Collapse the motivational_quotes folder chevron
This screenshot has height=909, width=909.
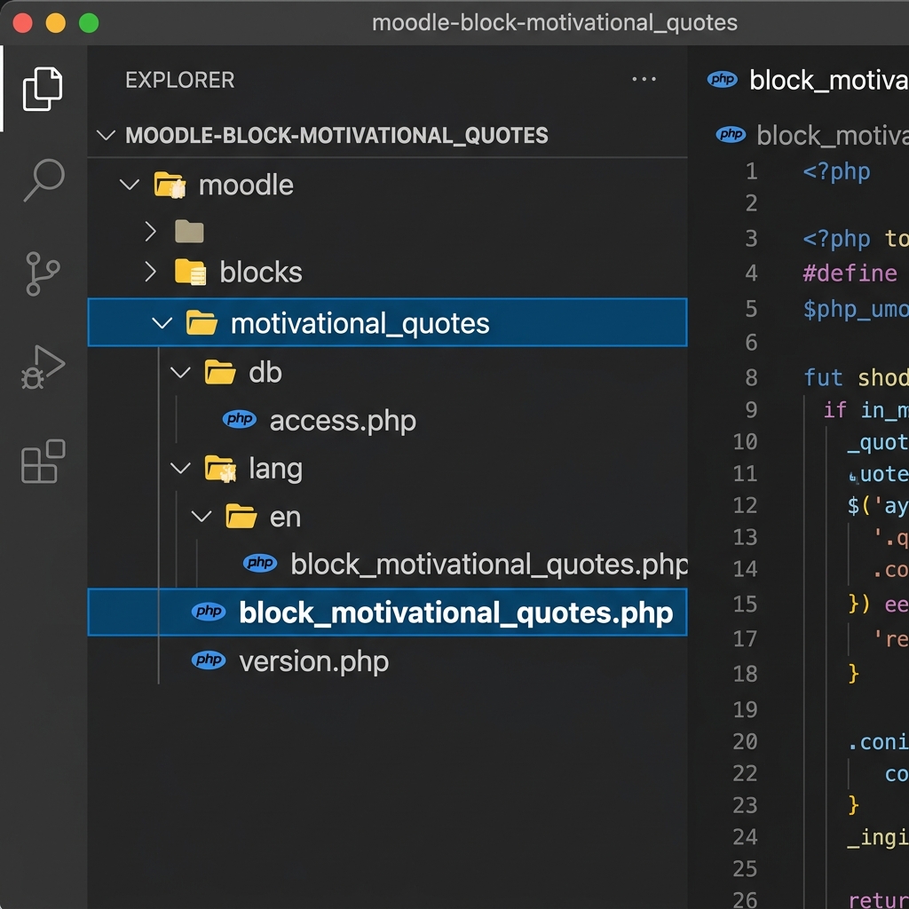(x=162, y=322)
